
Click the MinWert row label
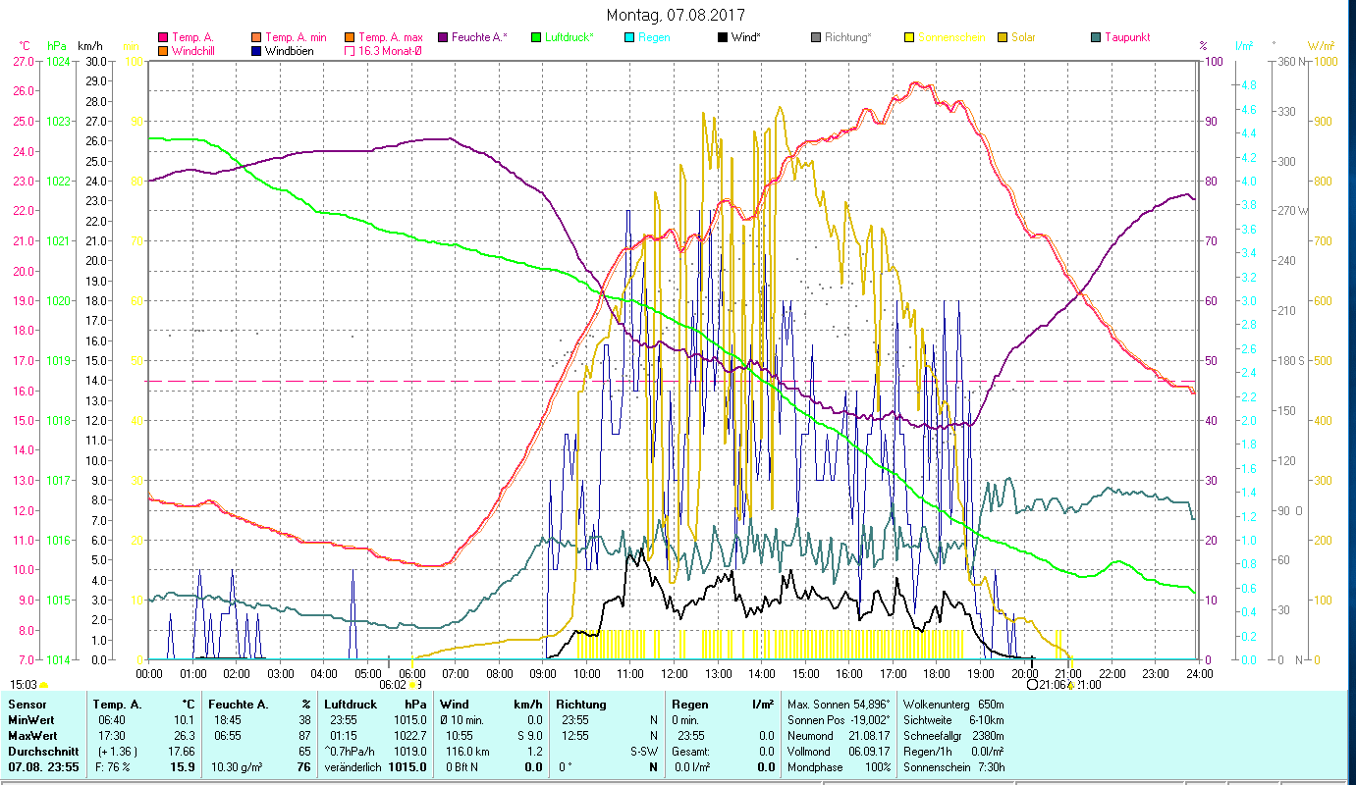coord(30,720)
